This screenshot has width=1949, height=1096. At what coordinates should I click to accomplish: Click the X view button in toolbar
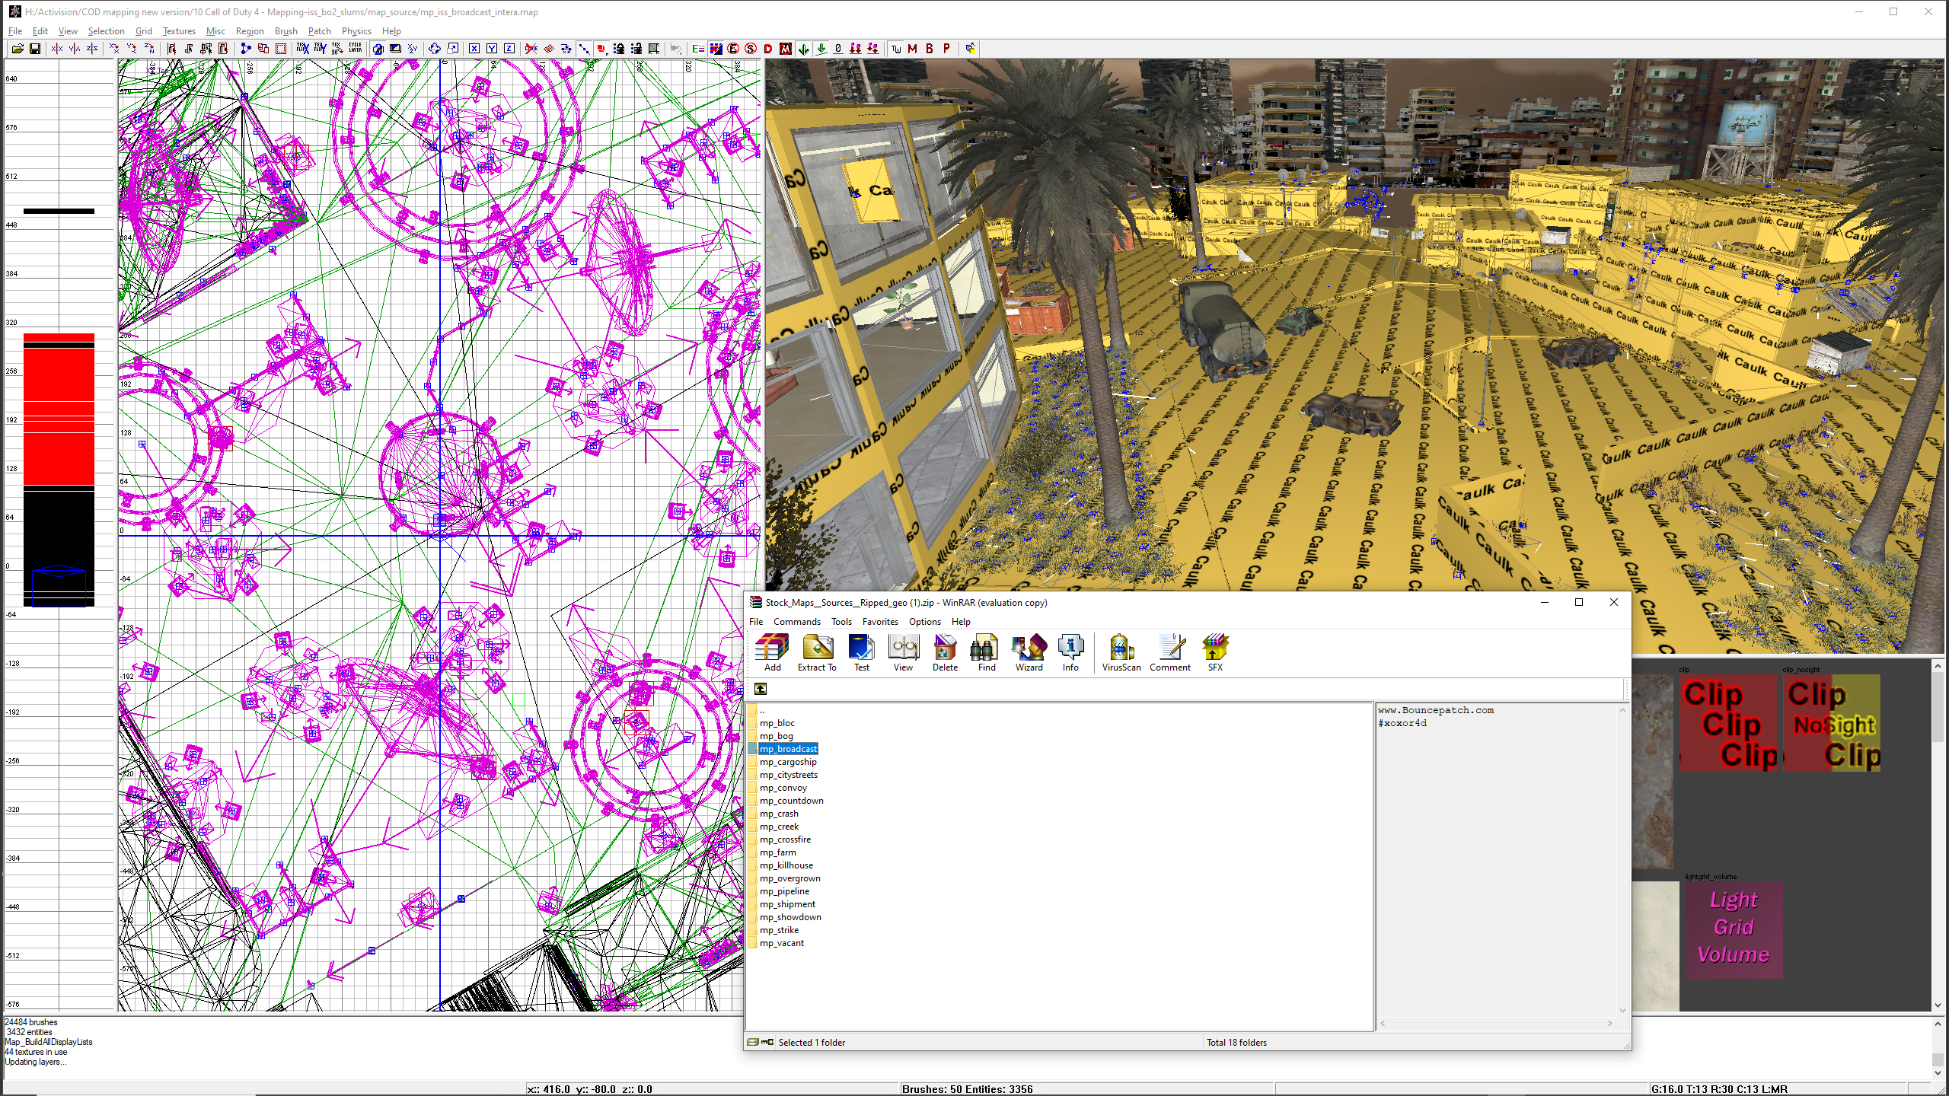tap(474, 49)
